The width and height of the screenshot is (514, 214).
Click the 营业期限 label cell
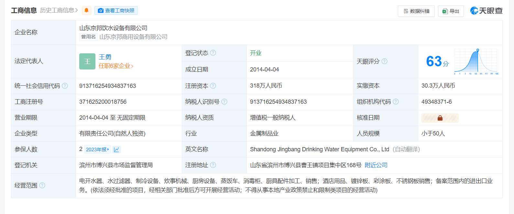click(43, 118)
